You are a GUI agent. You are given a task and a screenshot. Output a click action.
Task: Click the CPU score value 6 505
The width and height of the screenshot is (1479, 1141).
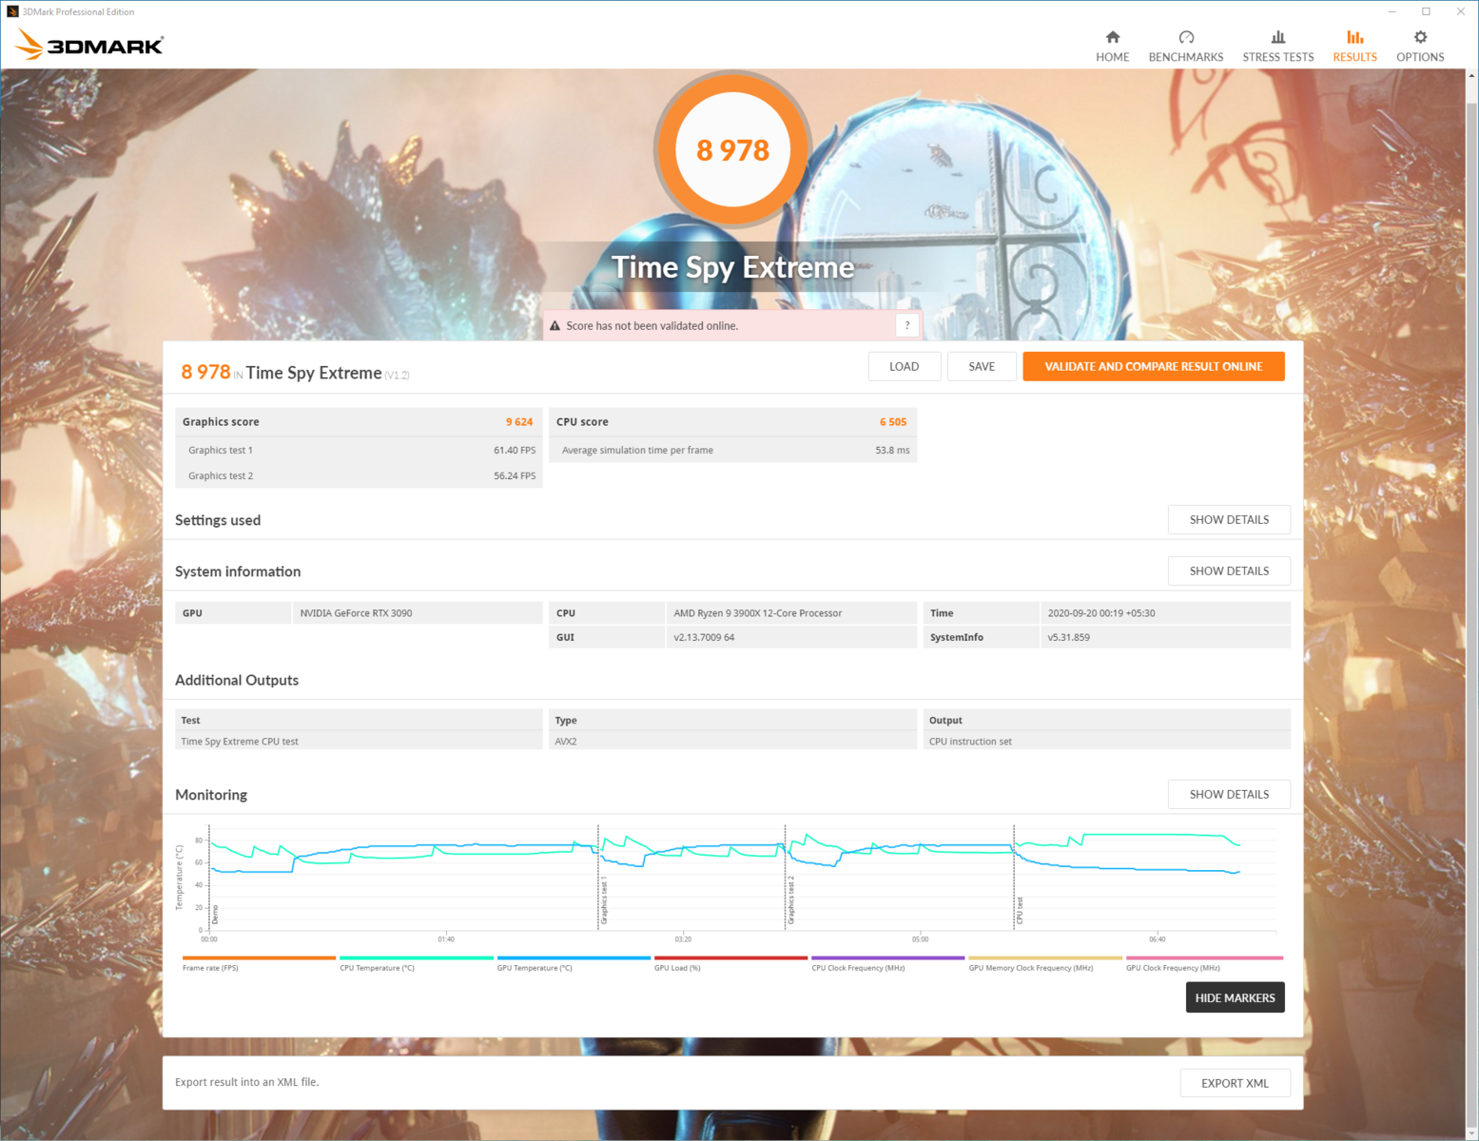point(893,422)
